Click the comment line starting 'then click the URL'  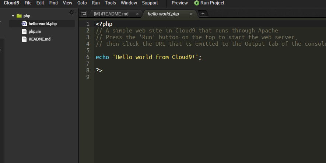tap(211, 44)
